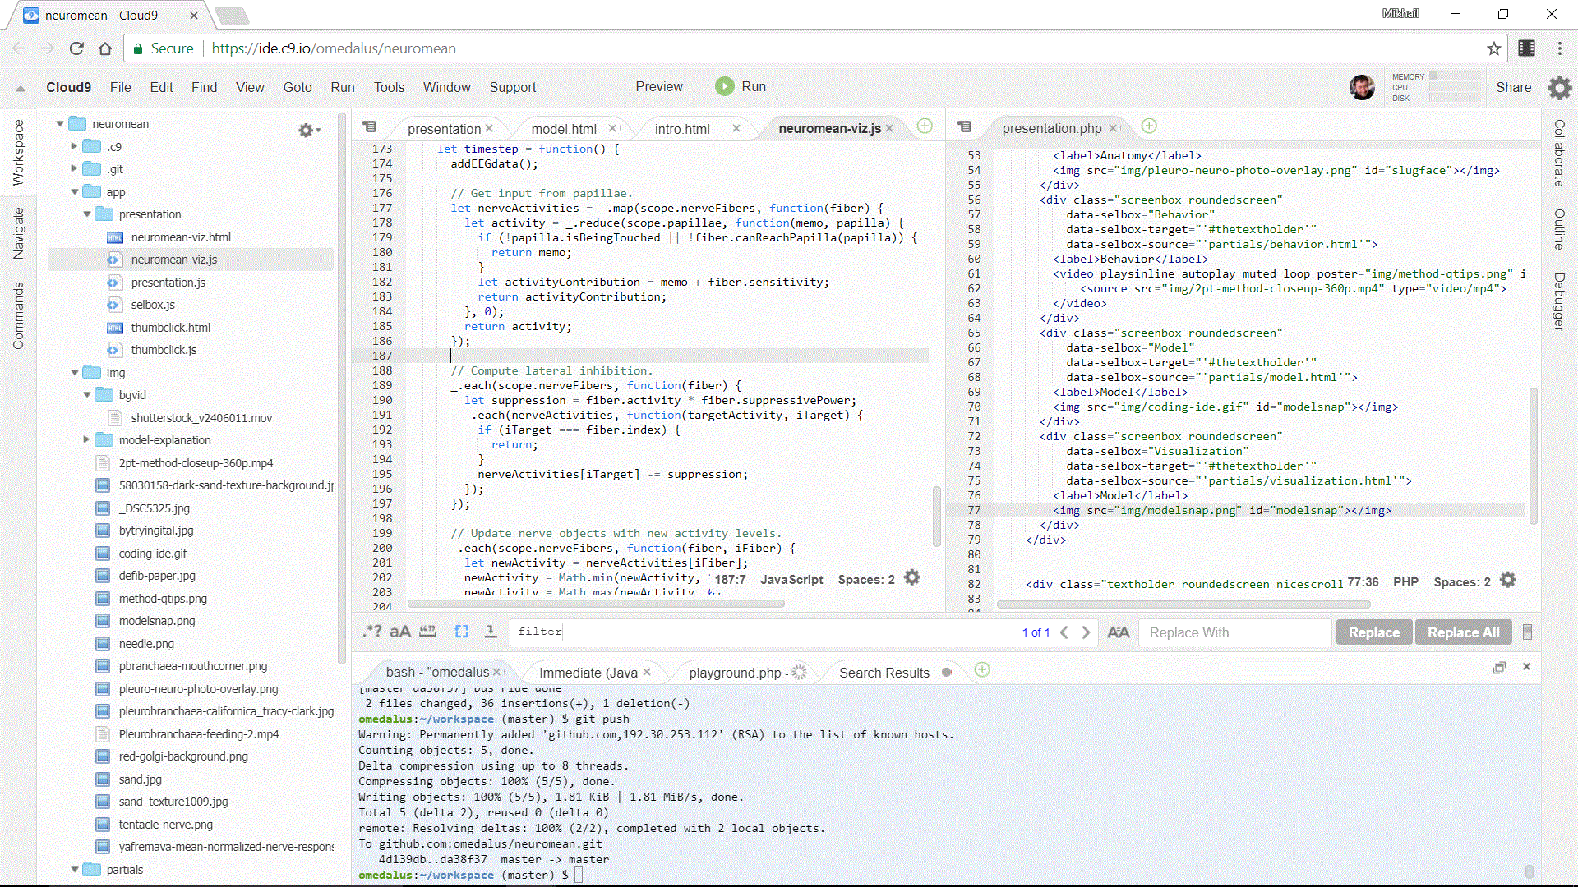This screenshot has height=887, width=1578.
Task: Go to previous search match arrow
Action: click(x=1064, y=632)
